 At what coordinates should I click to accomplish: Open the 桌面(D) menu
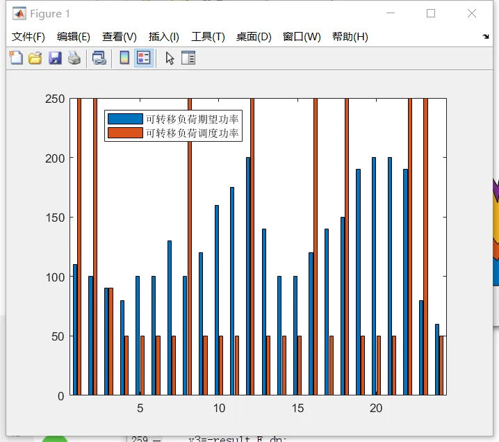[x=254, y=37]
